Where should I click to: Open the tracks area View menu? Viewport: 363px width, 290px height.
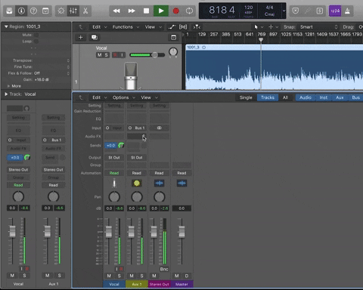tap(153, 27)
